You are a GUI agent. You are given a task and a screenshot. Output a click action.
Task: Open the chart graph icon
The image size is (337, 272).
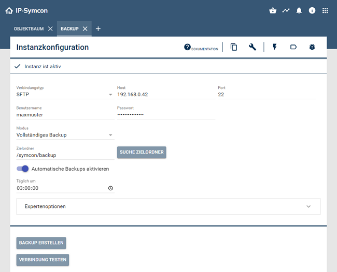click(286, 10)
